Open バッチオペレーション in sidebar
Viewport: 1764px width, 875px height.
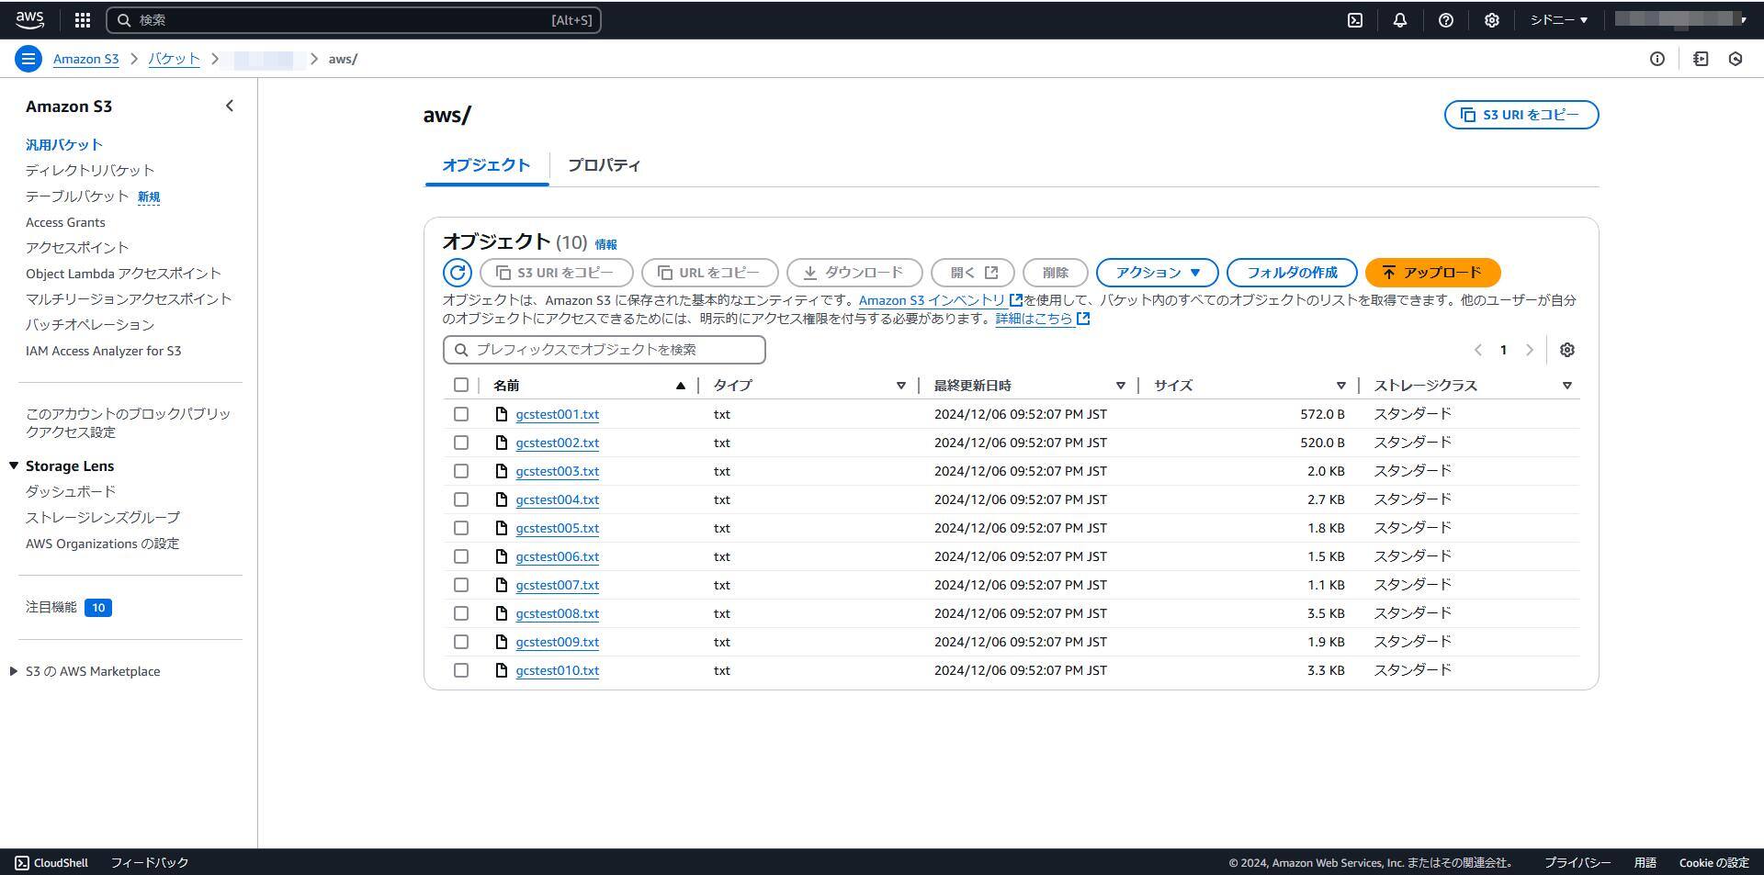pyautogui.click(x=90, y=324)
